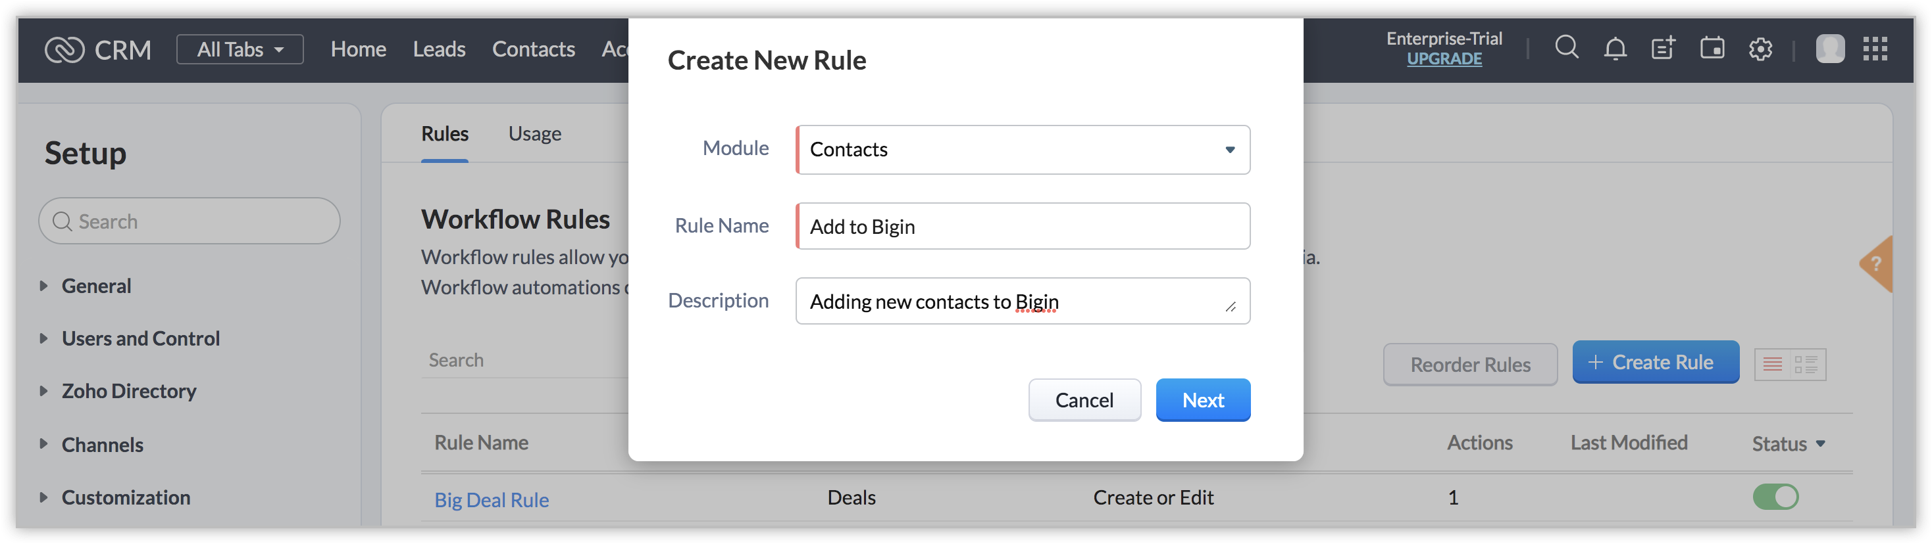The height and width of the screenshot is (544, 1932).
Task: Open the search magnifier icon in header
Action: [x=1566, y=48]
